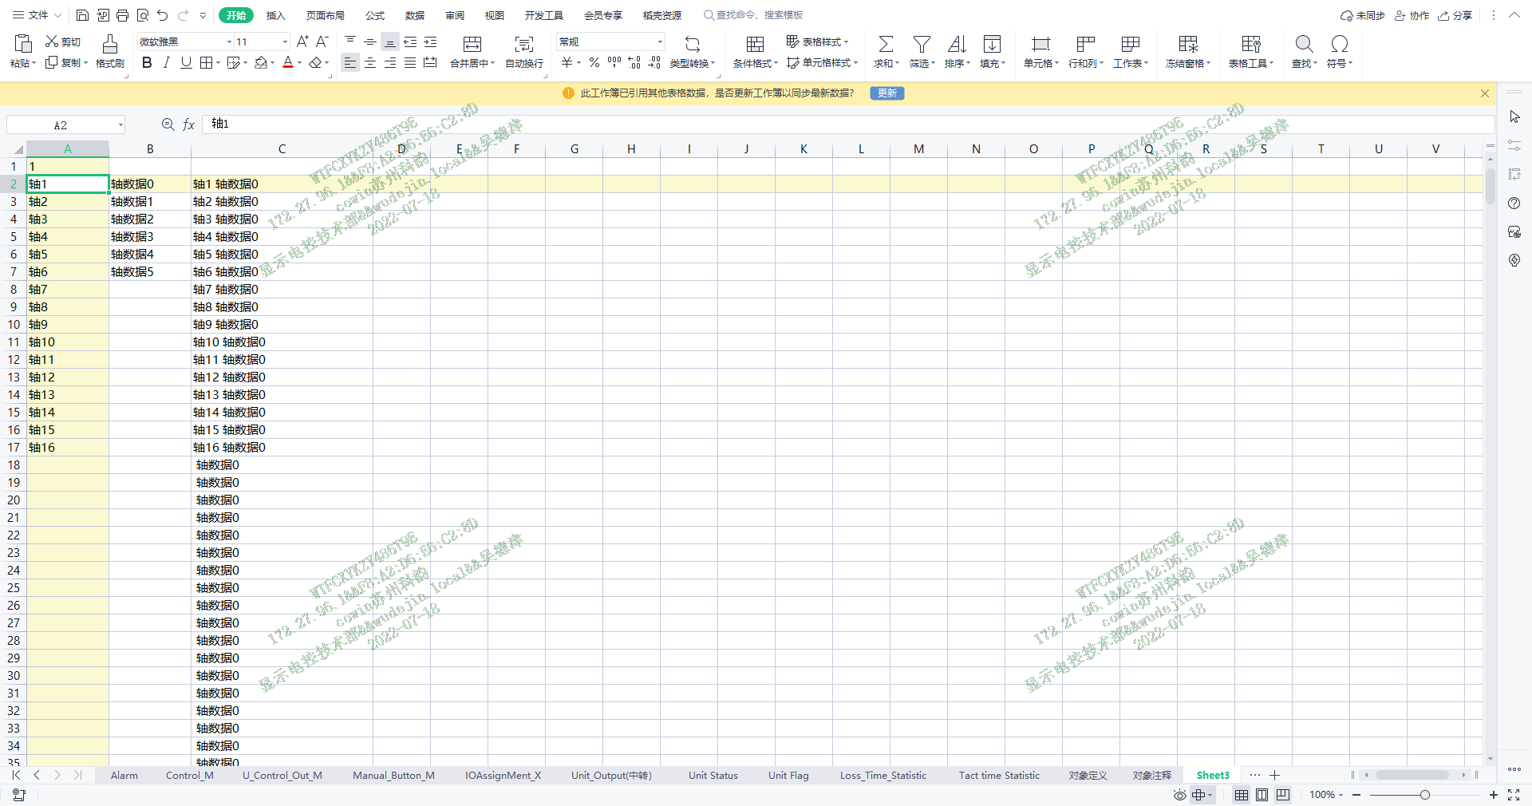Click the 分享 (Share) button
The width and height of the screenshot is (1532, 806).
coord(1455,15)
